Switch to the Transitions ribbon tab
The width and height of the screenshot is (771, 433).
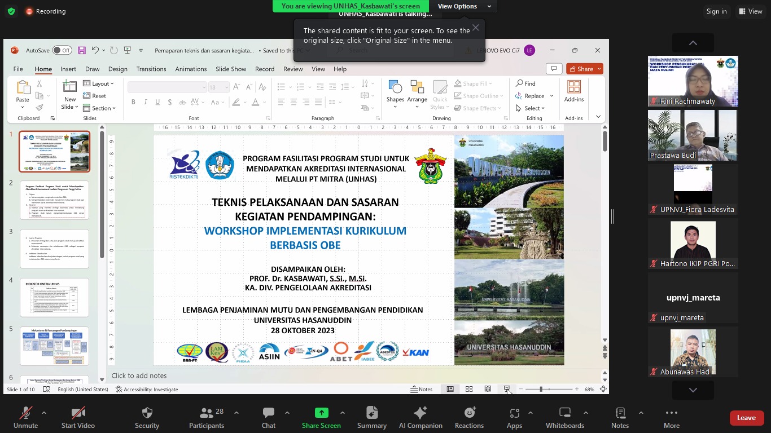click(x=151, y=69)
